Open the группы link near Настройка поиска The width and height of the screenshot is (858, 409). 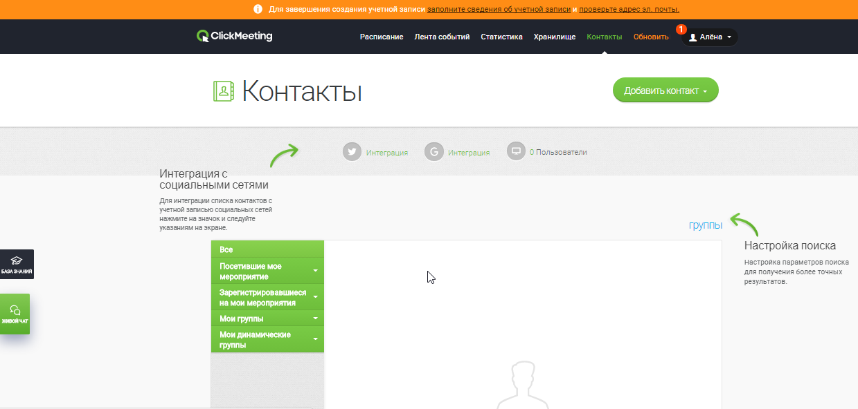704,225
